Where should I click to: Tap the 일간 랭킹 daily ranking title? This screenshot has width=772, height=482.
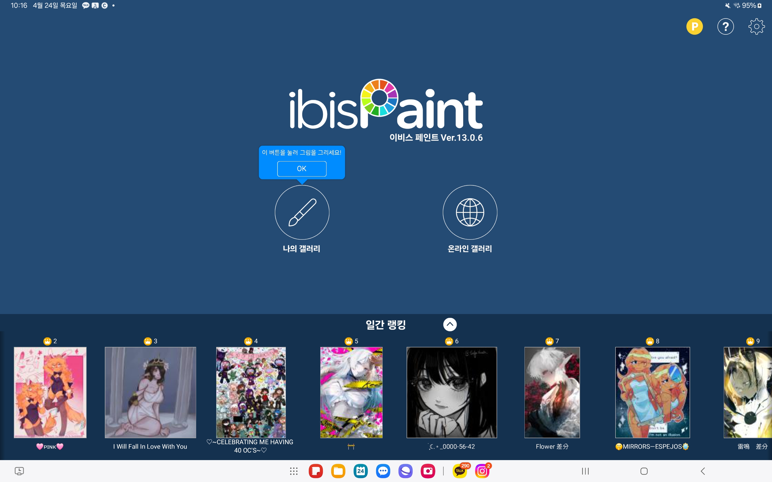pos(385,324)
